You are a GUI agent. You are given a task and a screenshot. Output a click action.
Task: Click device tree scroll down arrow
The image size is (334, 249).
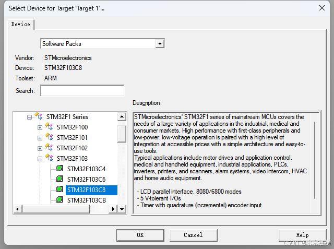122,209
